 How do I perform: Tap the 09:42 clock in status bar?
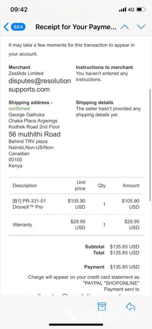19,10
